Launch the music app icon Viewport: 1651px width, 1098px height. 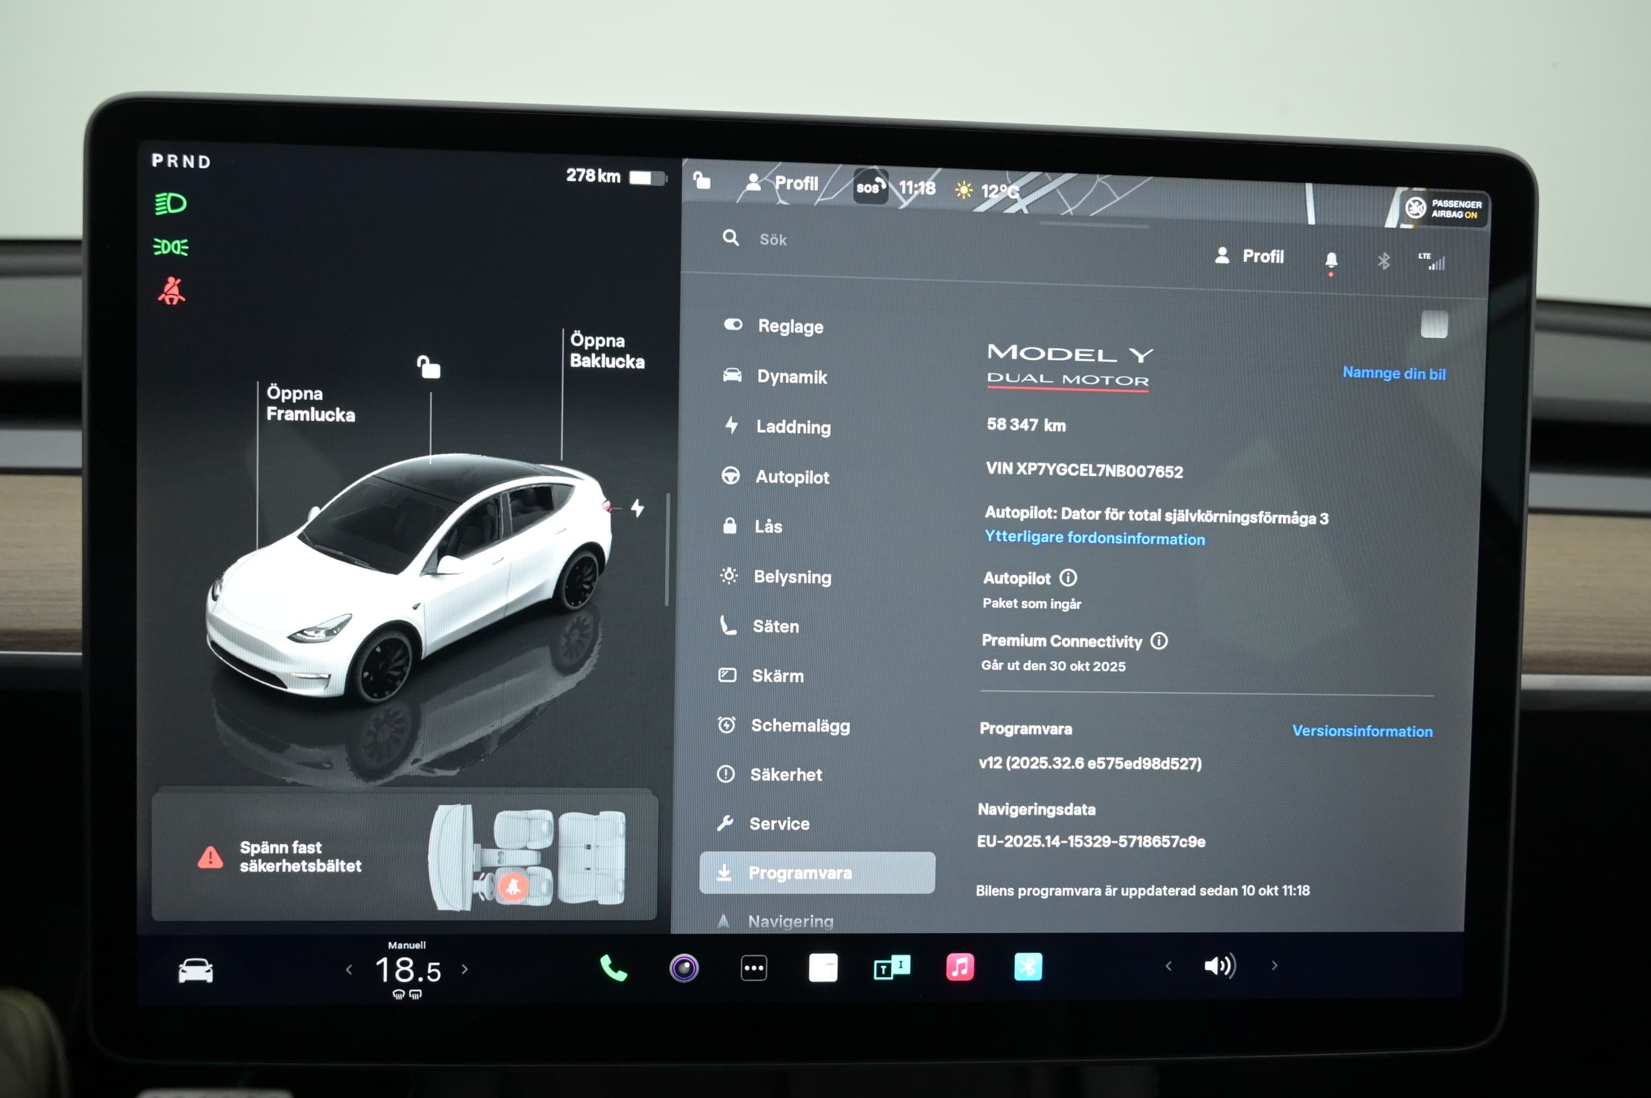[x=960, y=968]
